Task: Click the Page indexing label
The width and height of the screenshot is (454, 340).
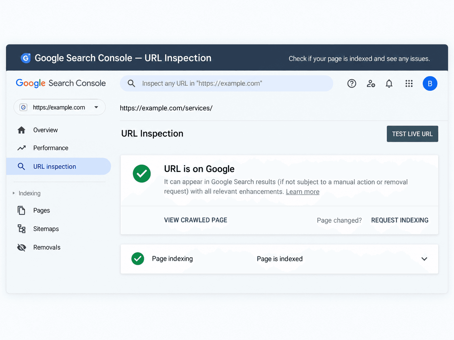Action: coord(172,259)
